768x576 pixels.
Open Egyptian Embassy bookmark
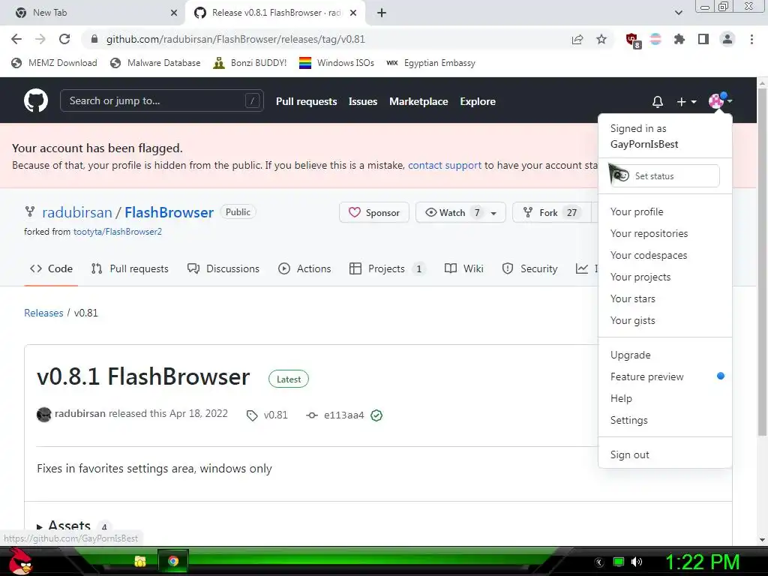[430, 63]
